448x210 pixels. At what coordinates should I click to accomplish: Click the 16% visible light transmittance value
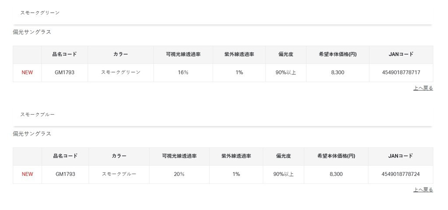(x=183, y=73)
